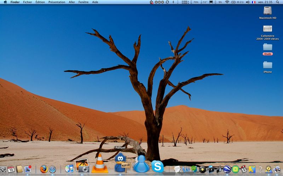
Task: Launch Google Earth from the dock
Action: click(227, 169)
